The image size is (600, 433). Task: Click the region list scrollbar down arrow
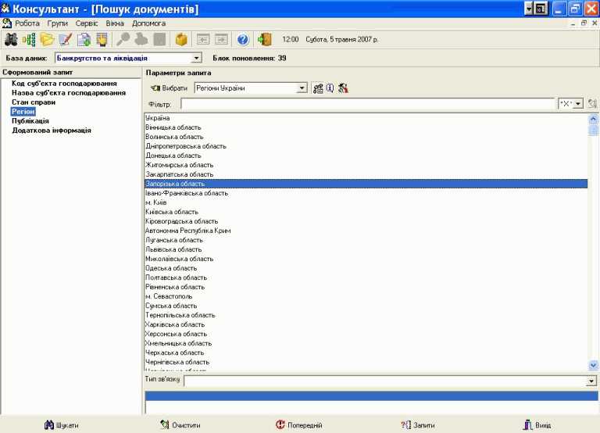click(x=592, y=365)
